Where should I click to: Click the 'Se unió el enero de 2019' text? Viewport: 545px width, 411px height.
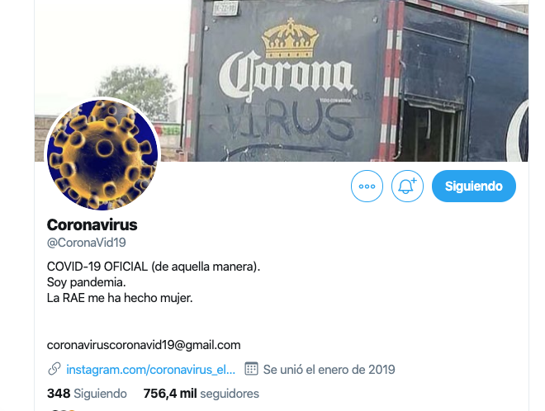click(329, 370)
